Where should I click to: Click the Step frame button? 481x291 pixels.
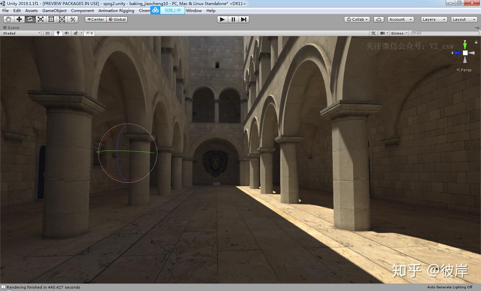pyautogui.click(x=244, y=19)
